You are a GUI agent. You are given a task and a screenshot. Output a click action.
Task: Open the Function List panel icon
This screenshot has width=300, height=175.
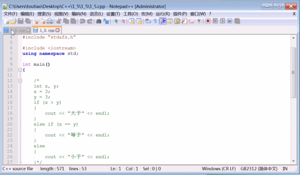pos(185,21)
